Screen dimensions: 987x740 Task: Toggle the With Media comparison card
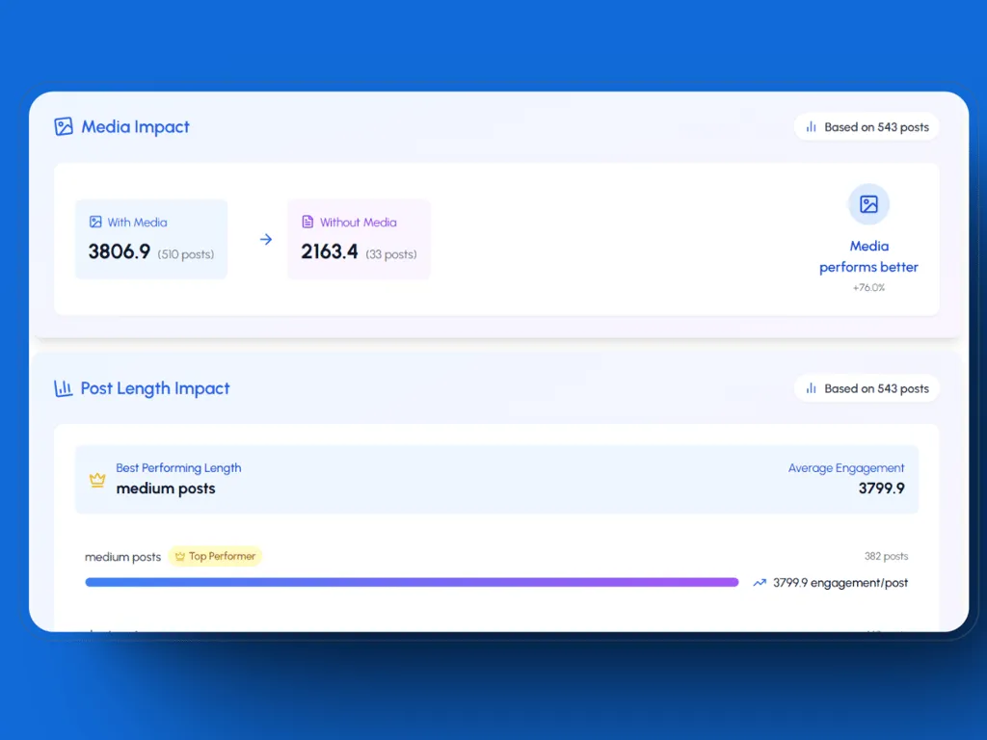tap(151, 238)
